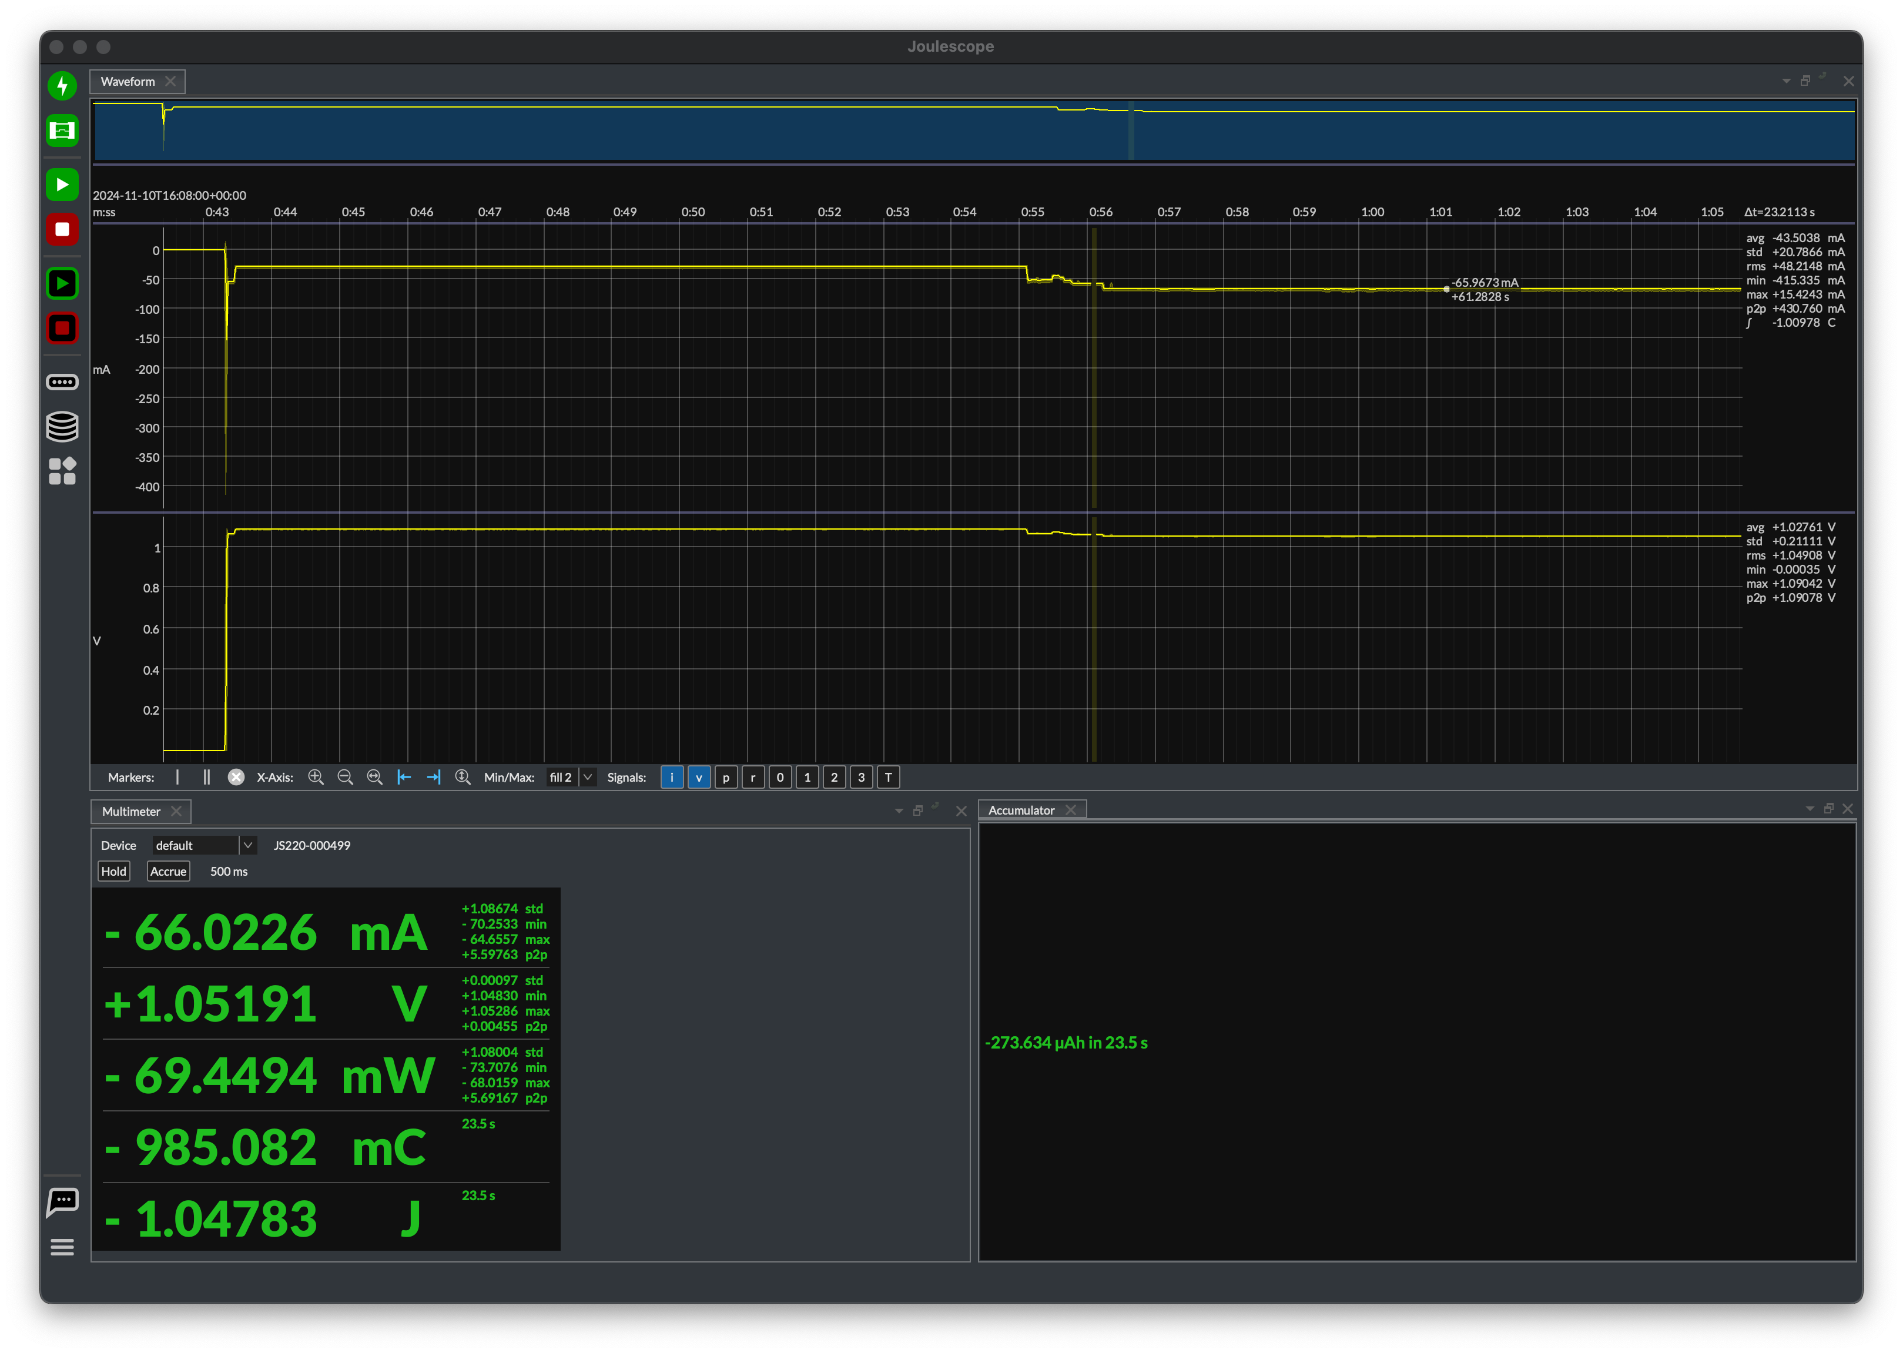Start signal streaming with green play button
The height and width of the screenshot is (1353, 1903).
point(62,184)
